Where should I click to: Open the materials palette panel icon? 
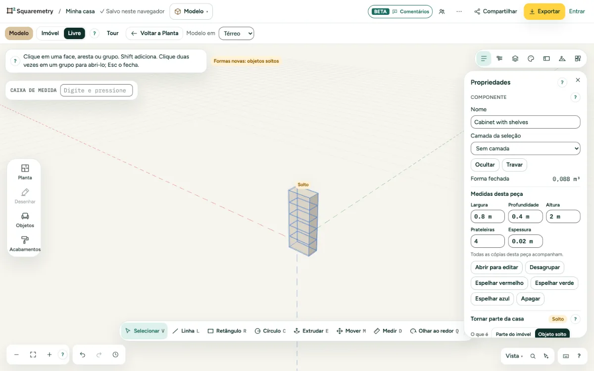(531, 58)
